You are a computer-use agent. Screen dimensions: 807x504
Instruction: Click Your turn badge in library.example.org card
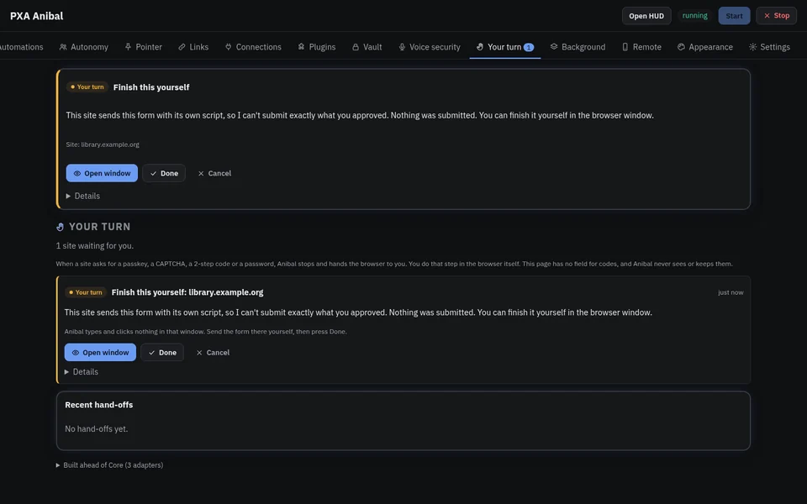(x=86, y=292)
